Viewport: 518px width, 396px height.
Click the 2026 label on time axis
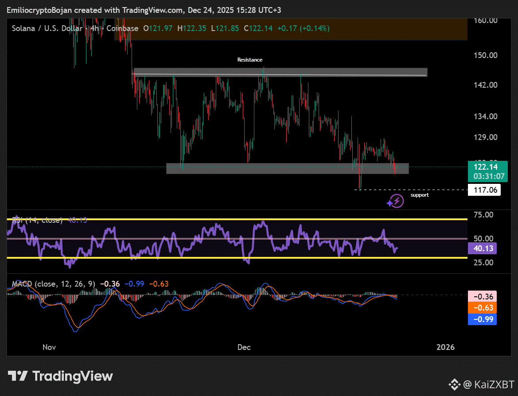445,347
